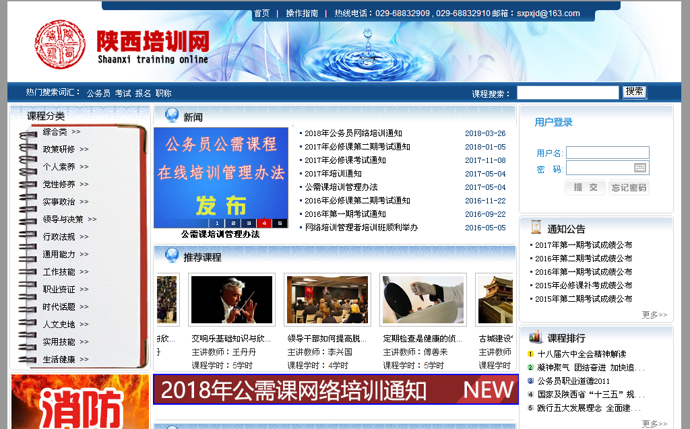Open the soft keyboard icon in password field
This screenshot has width=690, height=429.
(639, 168)
